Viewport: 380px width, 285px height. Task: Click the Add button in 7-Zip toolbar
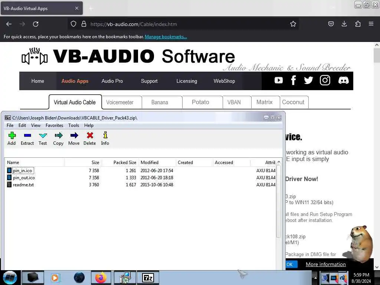[x=12, y=138]
